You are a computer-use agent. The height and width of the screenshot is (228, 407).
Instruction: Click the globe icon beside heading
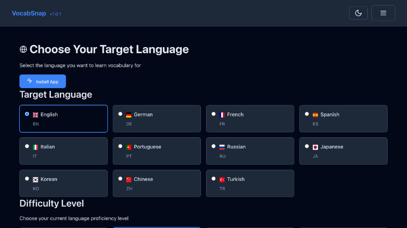[23, 50]
